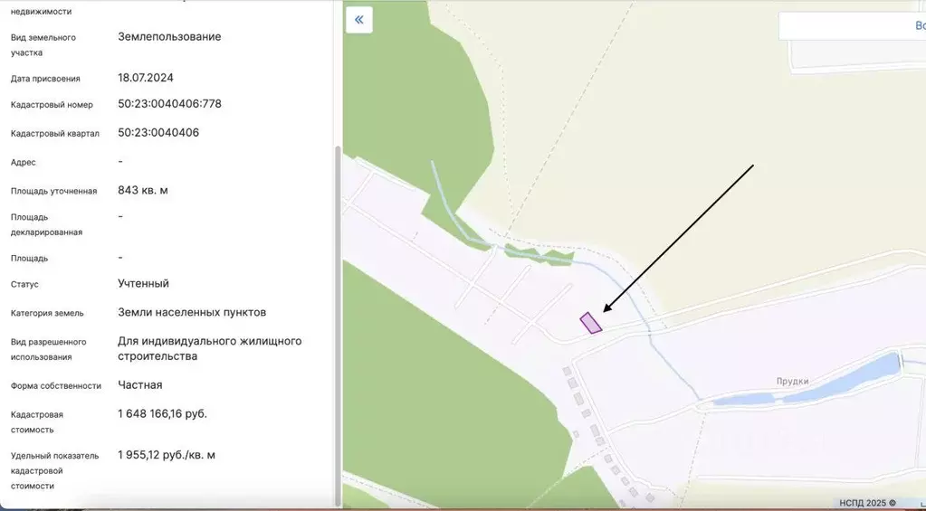Screen dimensions: 926x511
Task: Click the Земли населенных пунктов category value
Action: (x=192, y=312)
